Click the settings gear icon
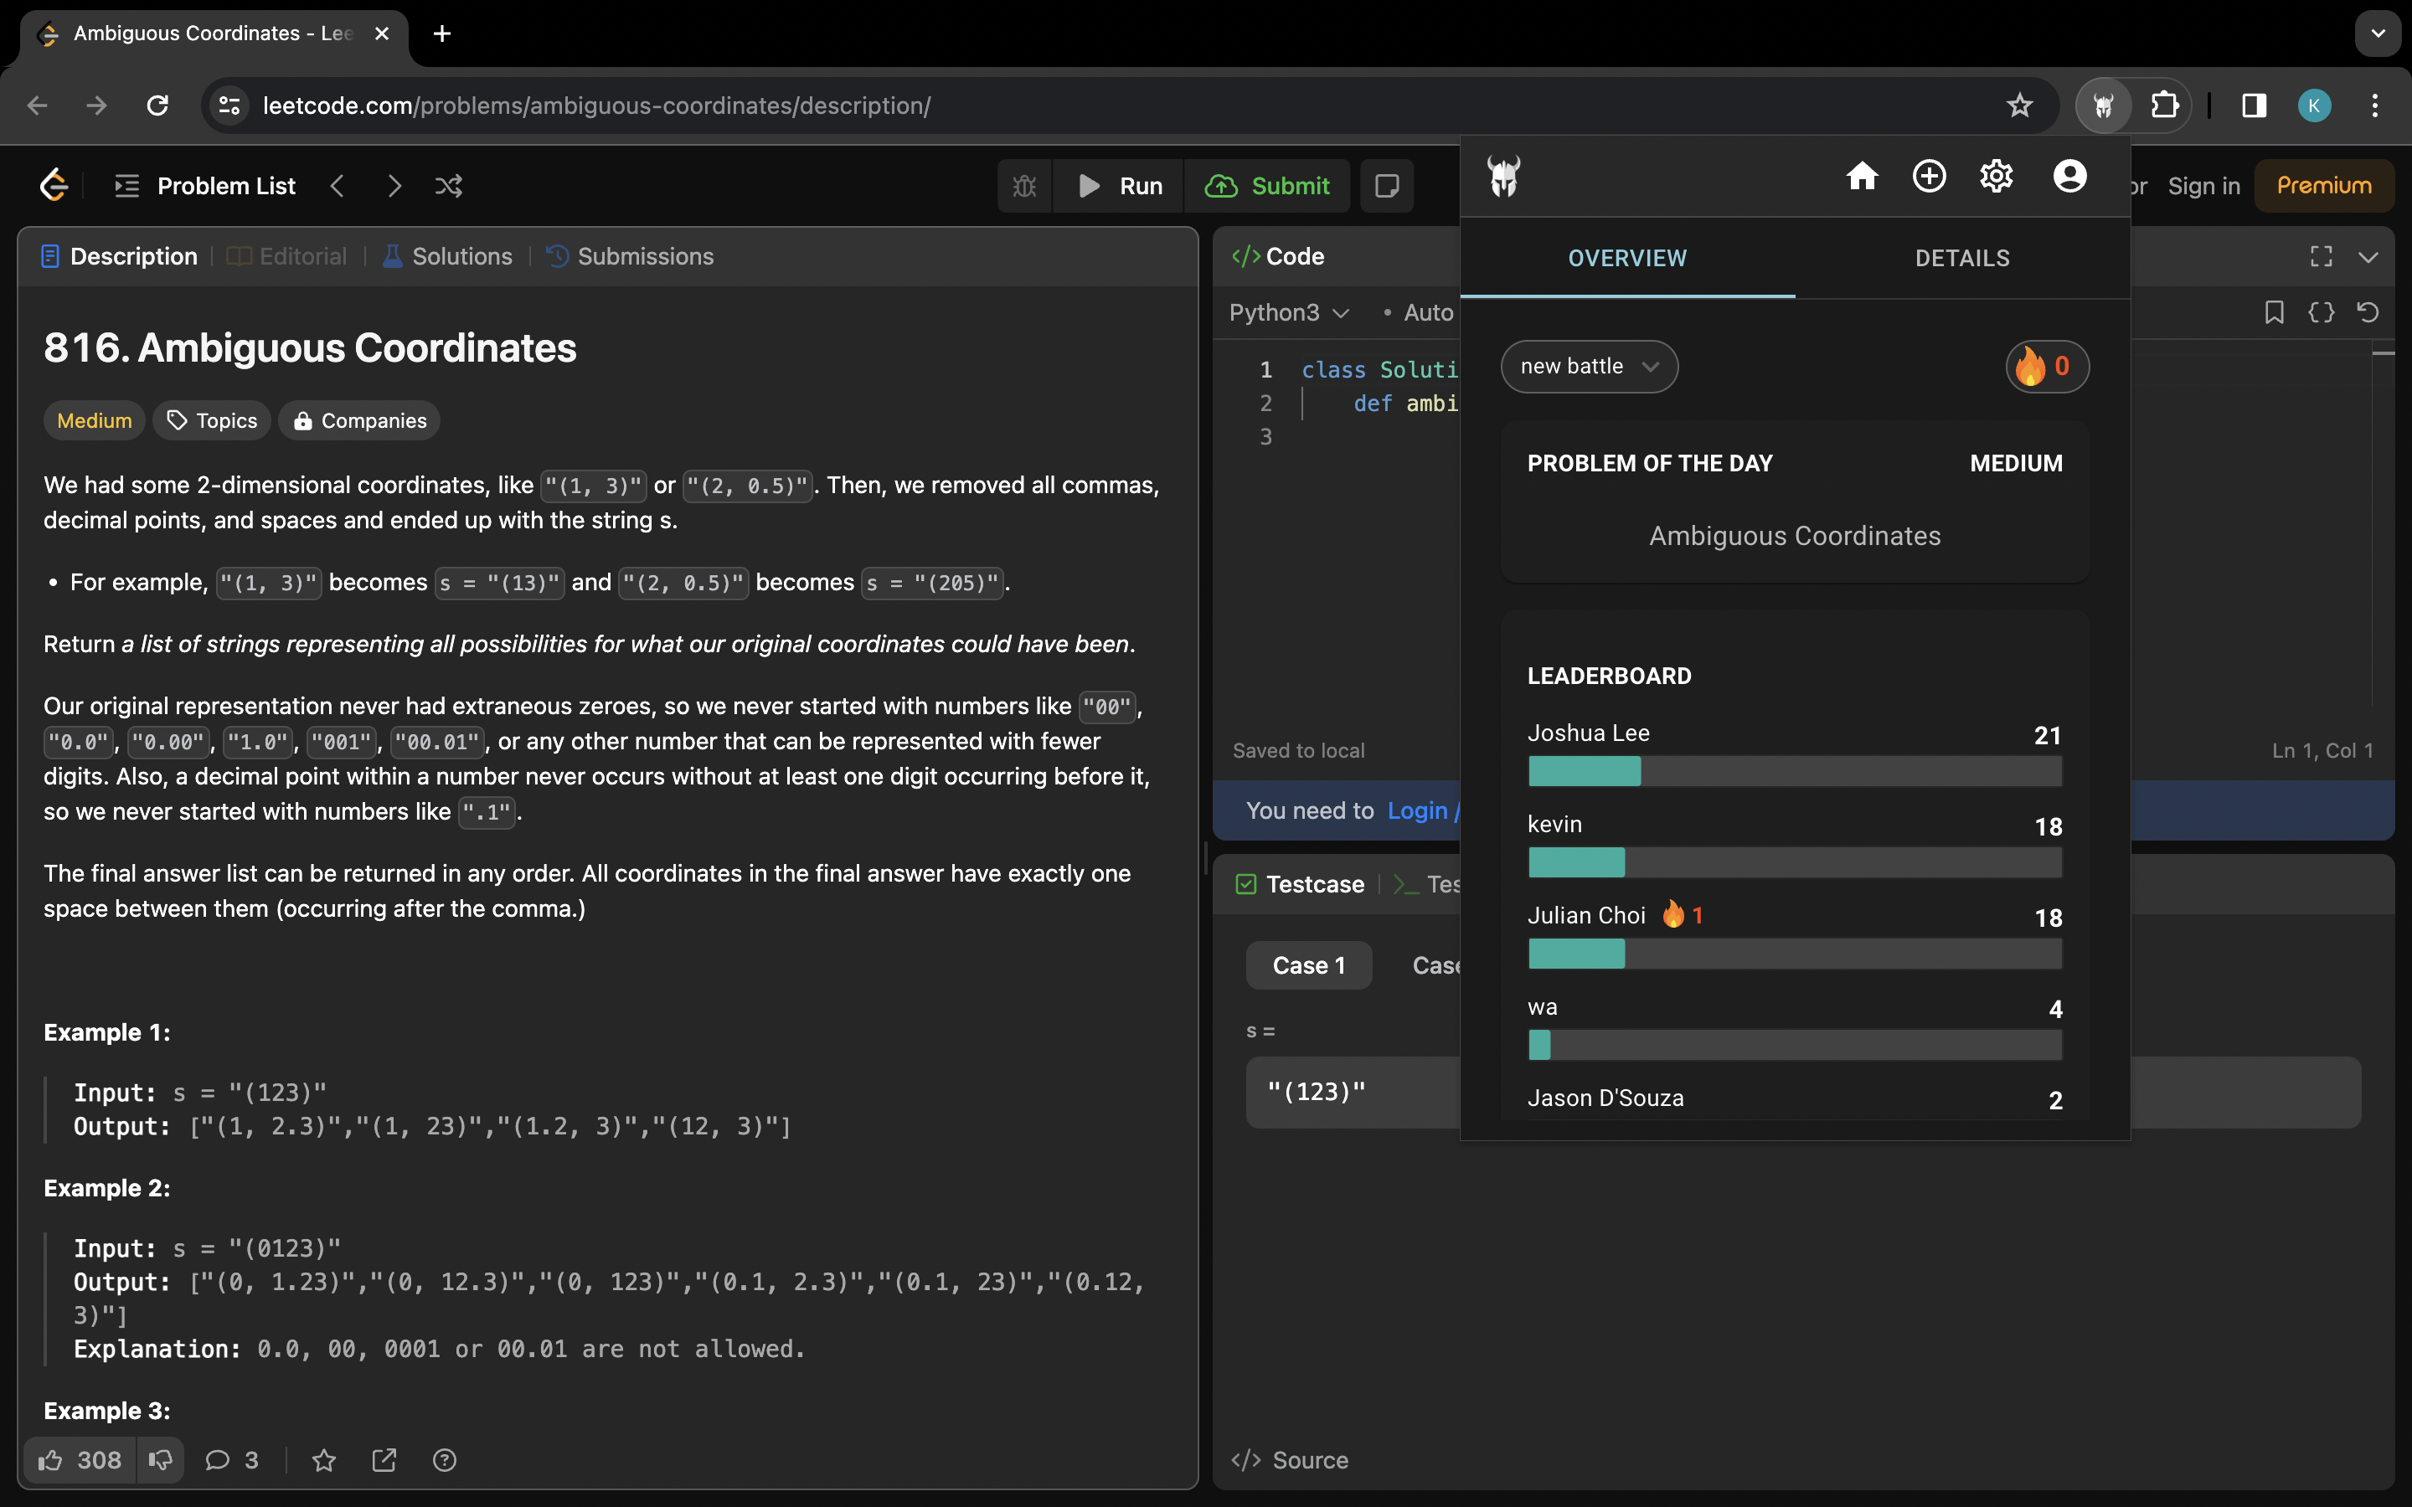Image resolution: width=2412 pixels, height=1507 pixels. pos(1997,175)
